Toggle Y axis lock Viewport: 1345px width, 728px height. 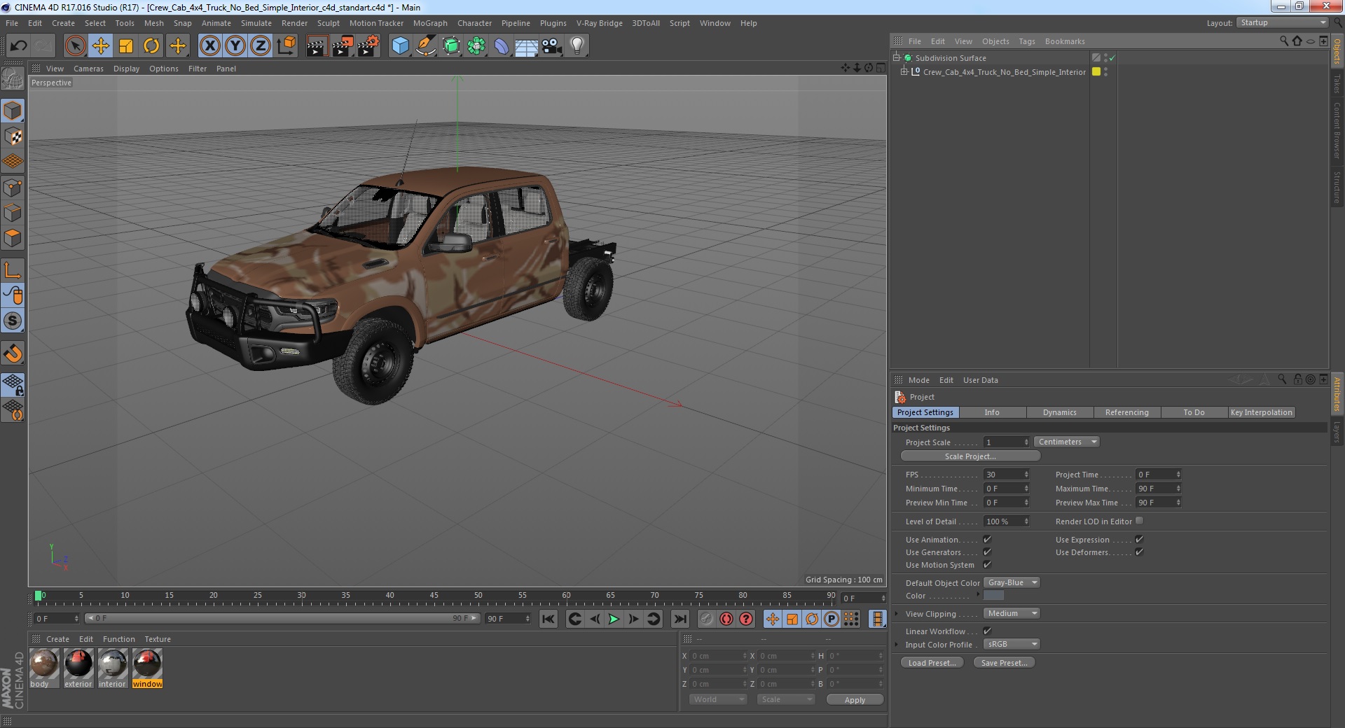pyautogui.click(x=235, y=46)
